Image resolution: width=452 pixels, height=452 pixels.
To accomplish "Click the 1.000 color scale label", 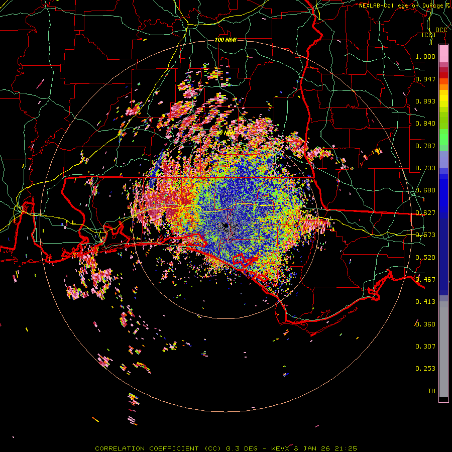I will click(x=425, y=56).
